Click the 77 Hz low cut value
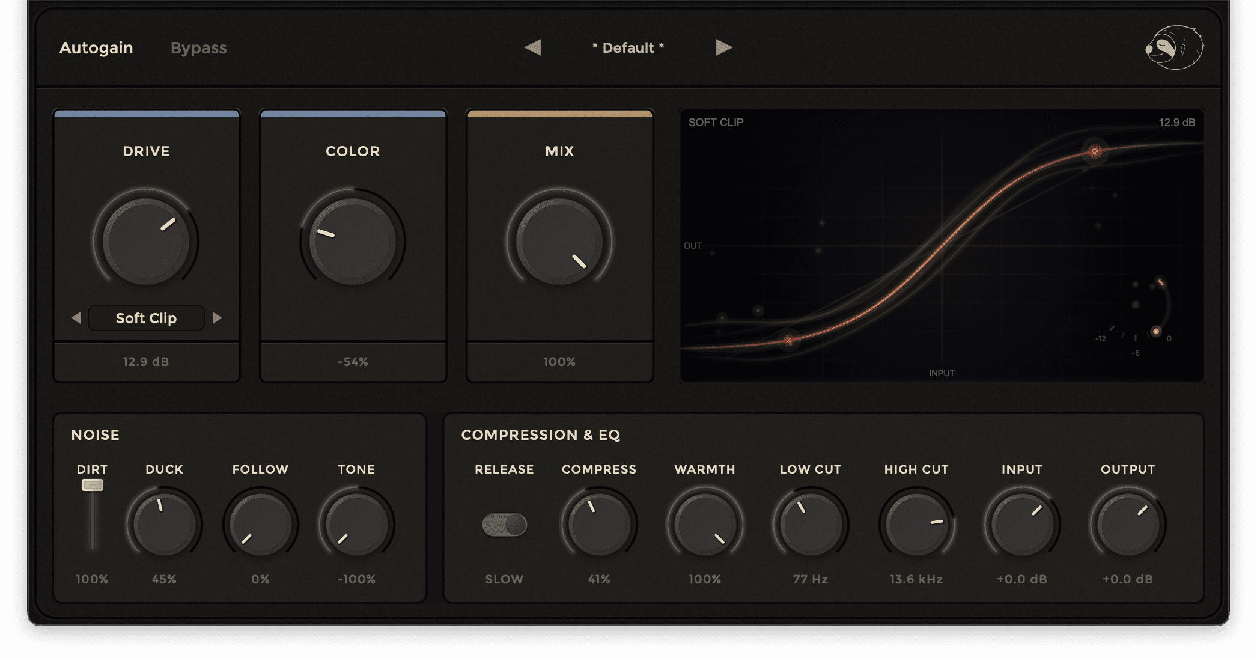The height and width of the screenshot is (658, 1257). point(810,579)
